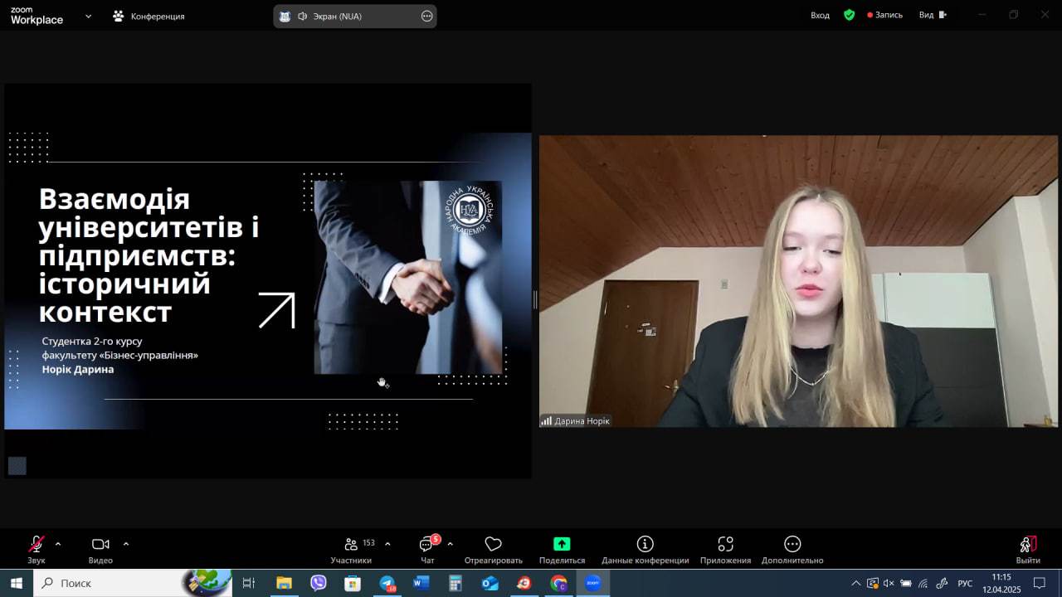Image resolution: width=1062 pixels, height=597 pixels.
Task: Open the Вид view layout menu
Action: [933, 15]
